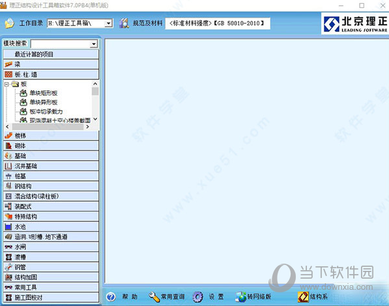Click the 工作目录 folder icon
Screen dimensions: 389x306
tap(10, 23)
